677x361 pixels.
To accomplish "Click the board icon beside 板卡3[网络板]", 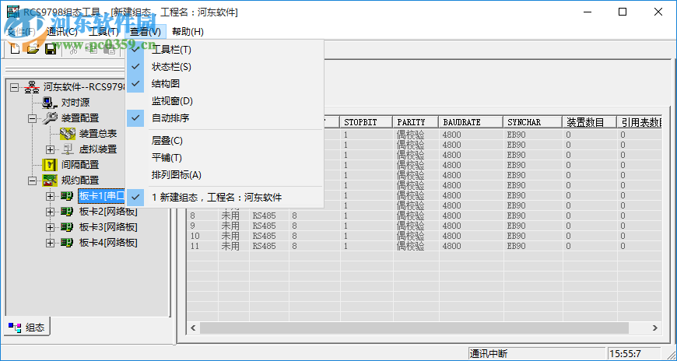I will (x=67, y=227).
